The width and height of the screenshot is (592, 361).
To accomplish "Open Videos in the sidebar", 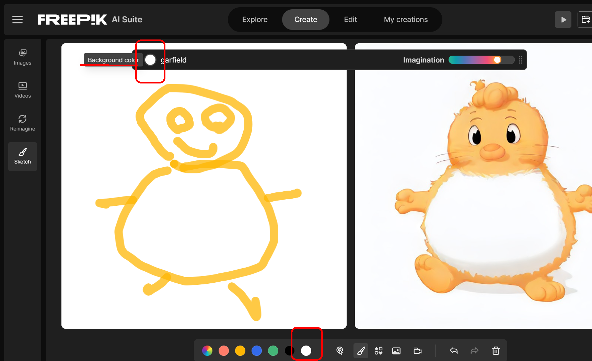I will tap(23, 90).
